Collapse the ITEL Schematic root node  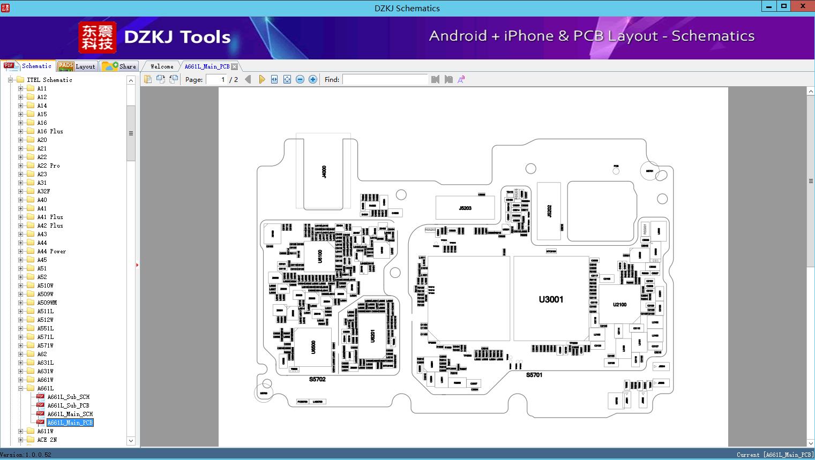[x=10, y=80]
